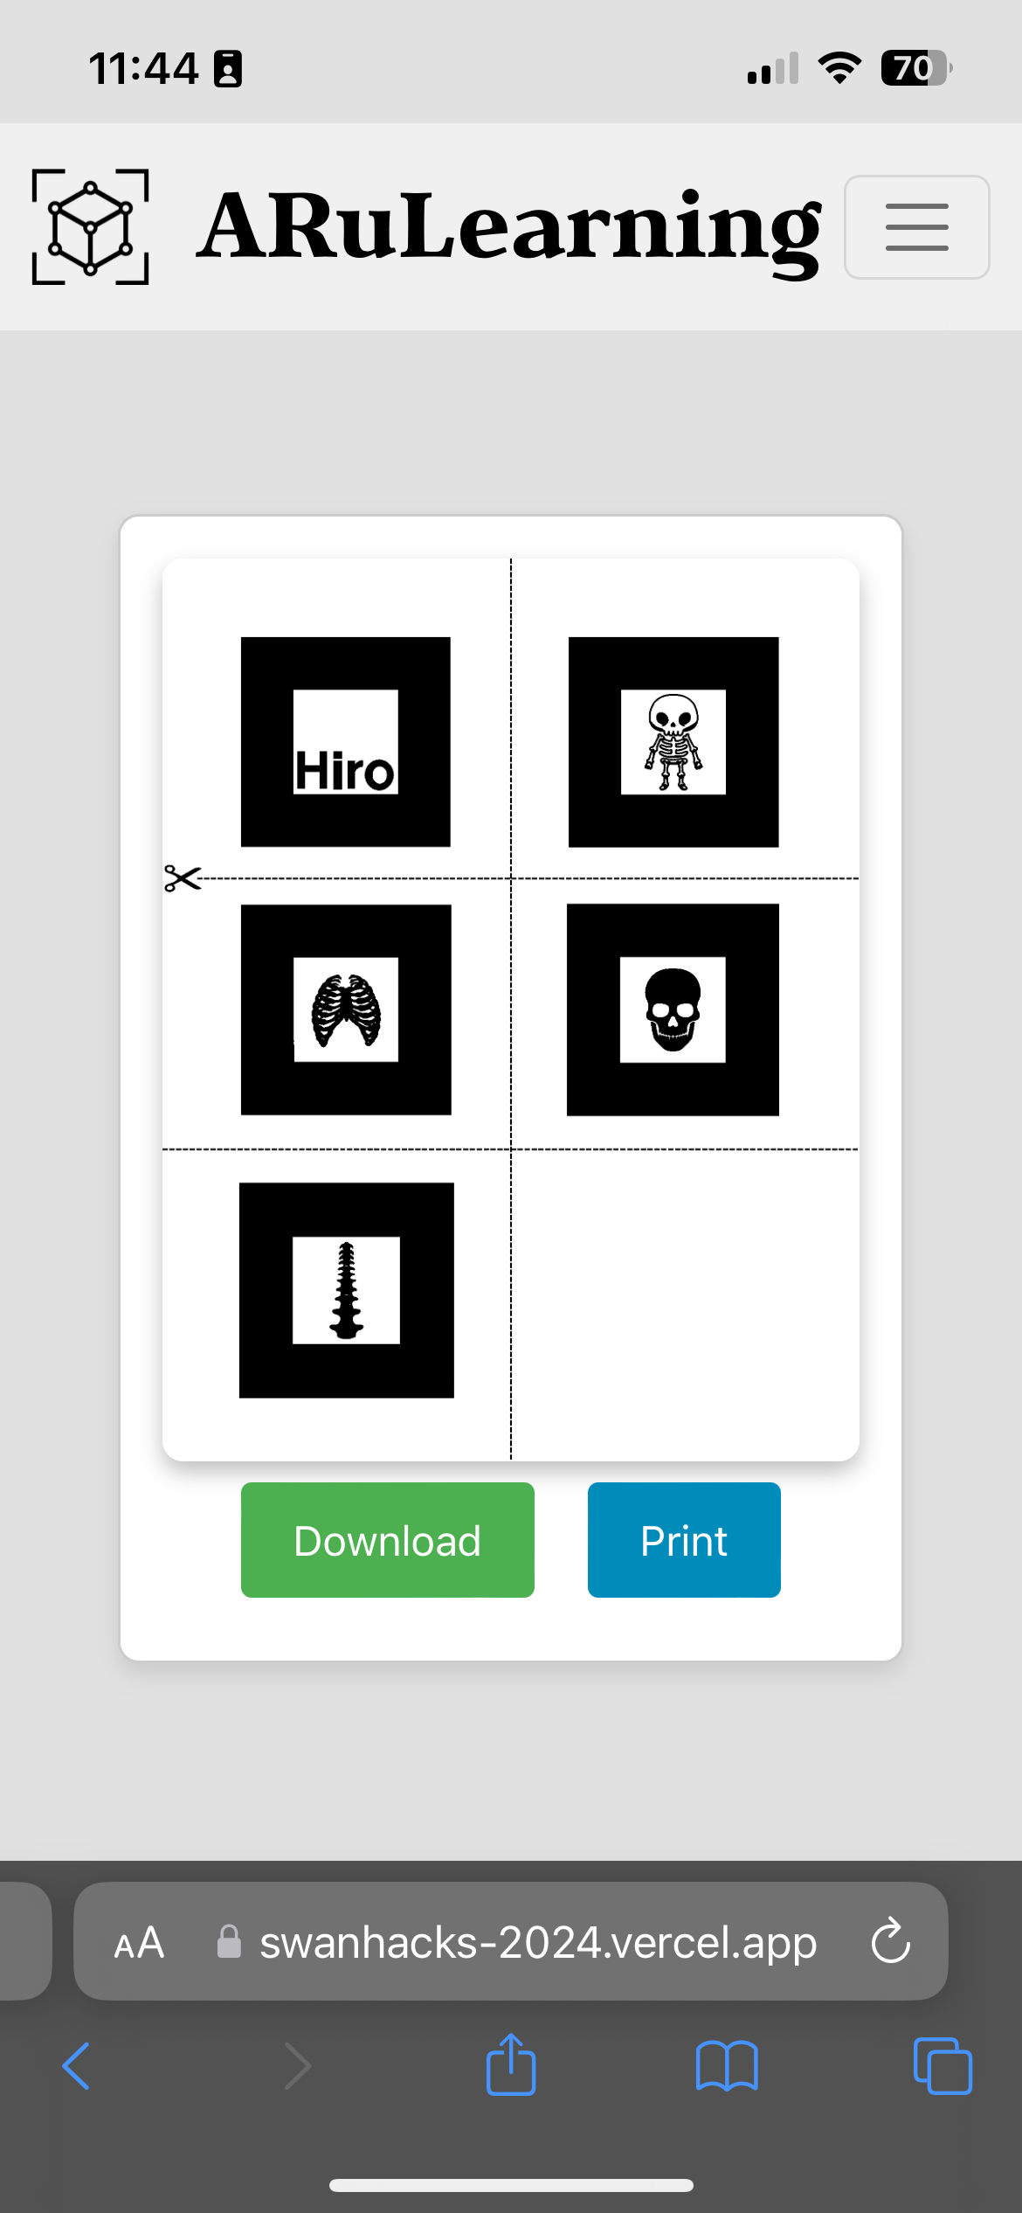Open the Safari share sheet icon
The image size is (1022, 2213).
point(511,2064)
